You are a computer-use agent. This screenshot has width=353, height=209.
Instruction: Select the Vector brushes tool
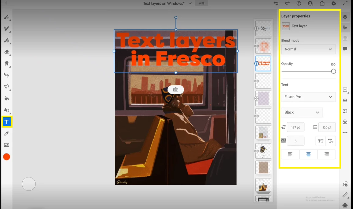(6, 40)
